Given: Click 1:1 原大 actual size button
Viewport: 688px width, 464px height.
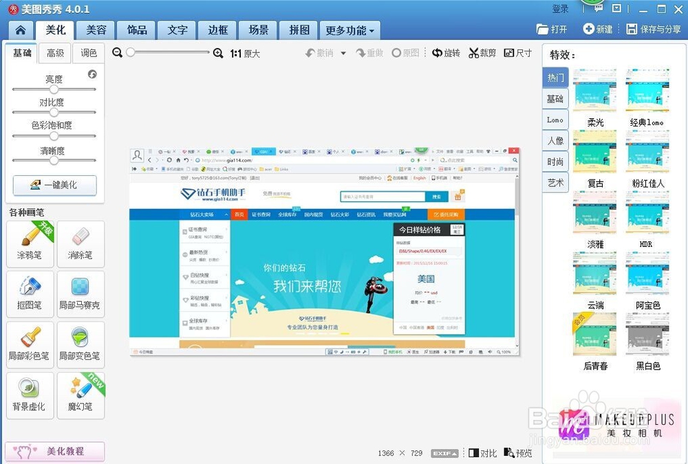Looking at the screenshot, I should click(245, 54).
